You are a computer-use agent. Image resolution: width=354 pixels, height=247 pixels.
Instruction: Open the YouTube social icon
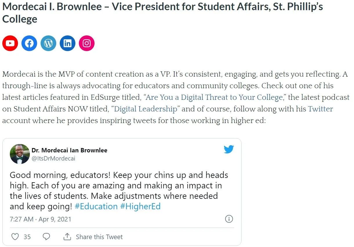10,43
